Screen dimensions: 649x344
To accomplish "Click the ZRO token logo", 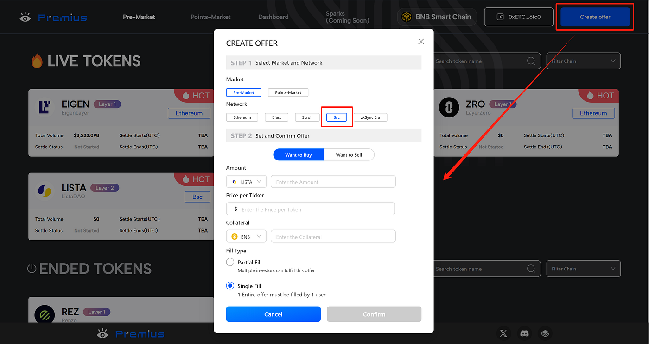I will (449, 107).
